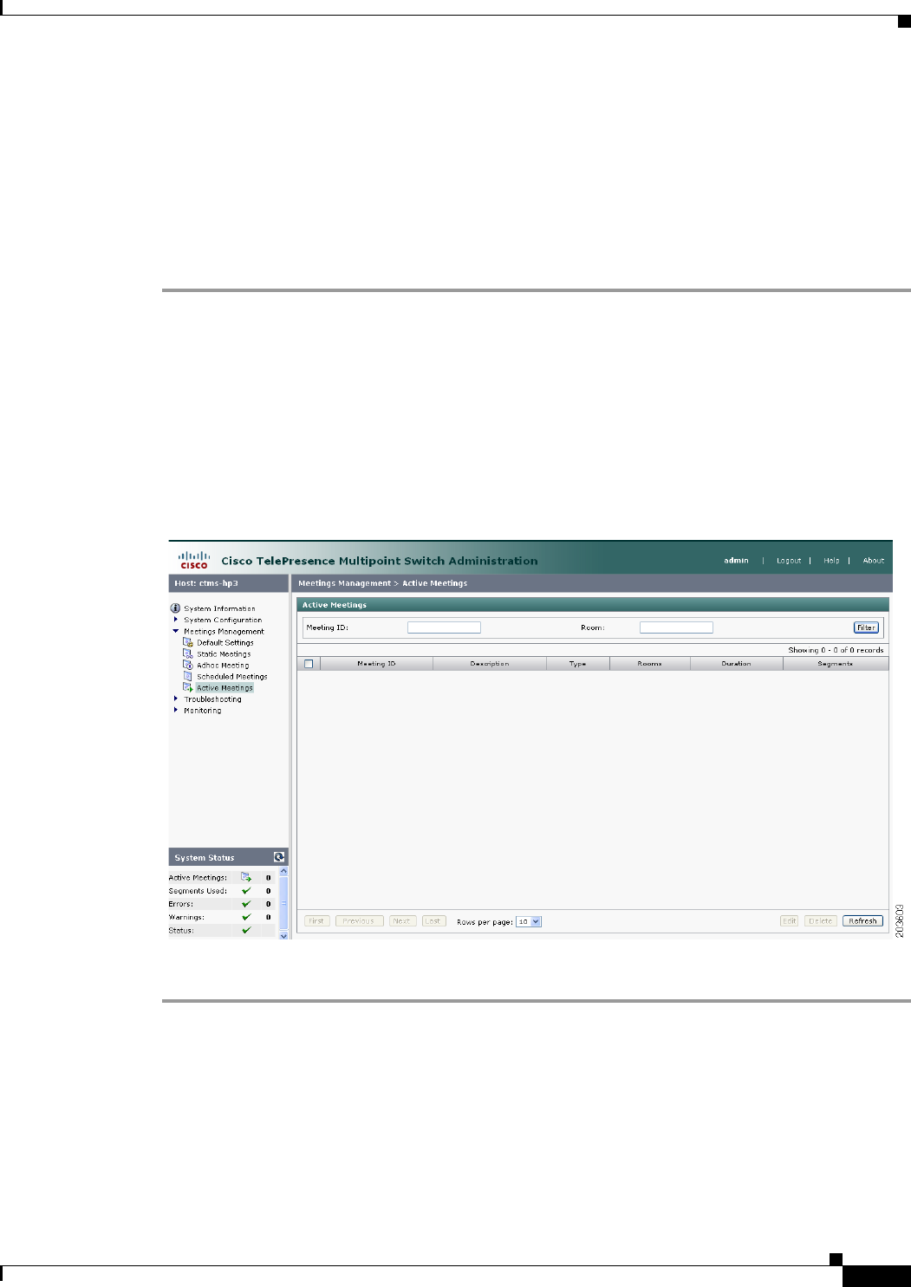Click the Meeting ID input field
This screenshot has width=911, height=1287.
point(444,627)
